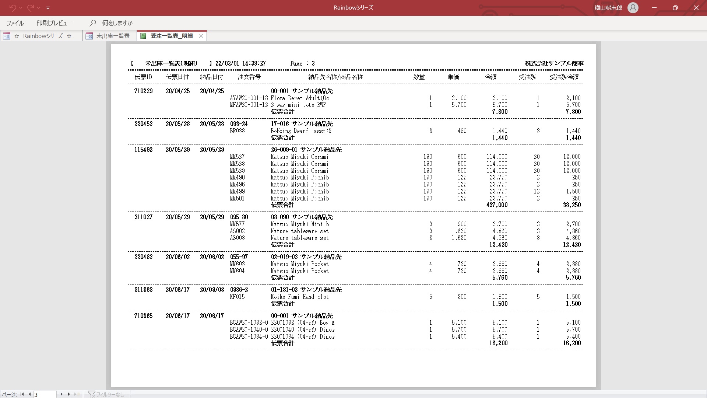Click the 何をしますか search box
Viewport: 707px width, 398px height.
[117, 23]
